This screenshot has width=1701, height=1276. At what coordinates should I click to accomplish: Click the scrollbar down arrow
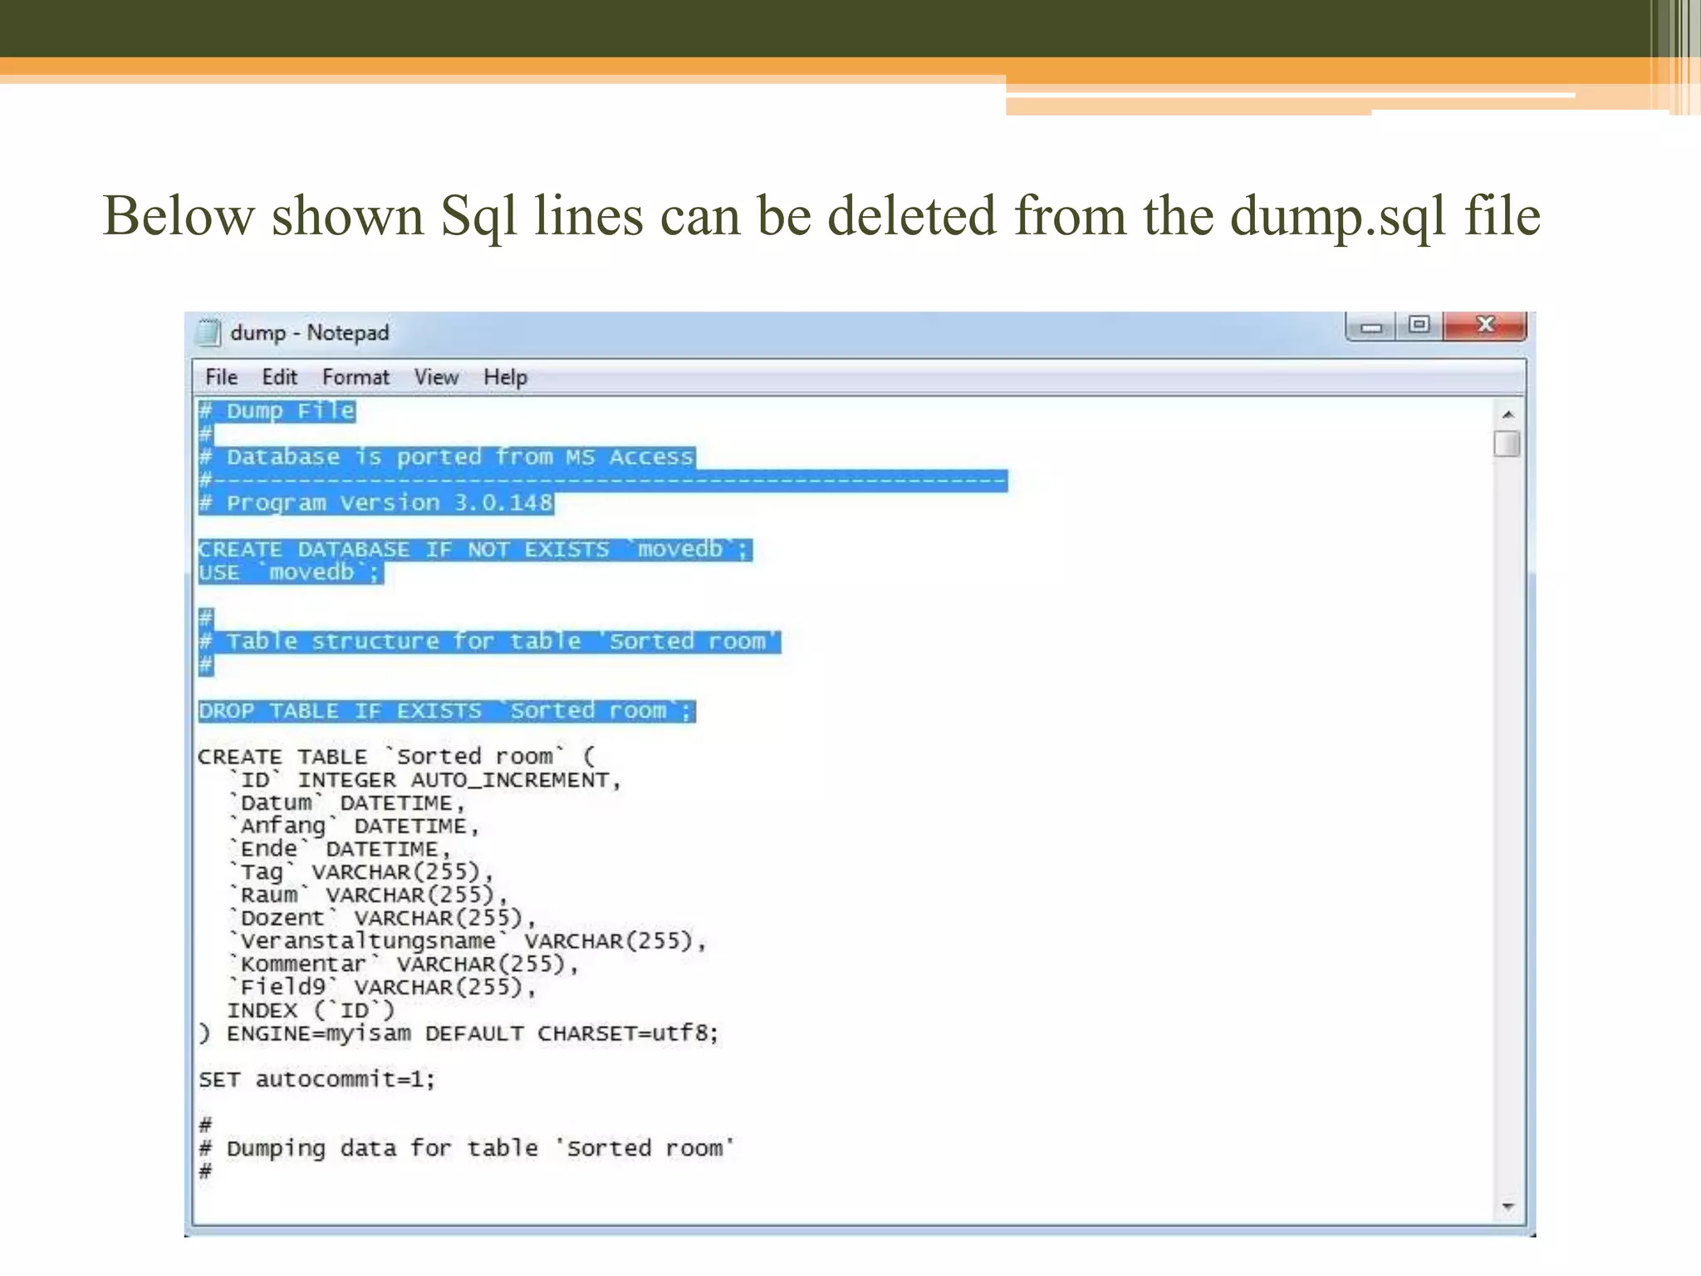1507,1206
